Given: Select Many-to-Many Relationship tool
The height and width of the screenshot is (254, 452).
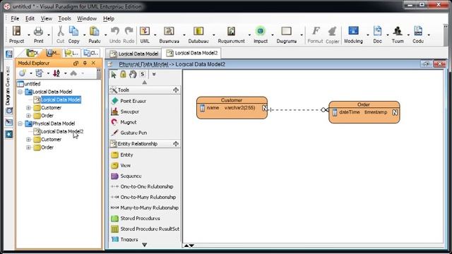Looking at the screenshot, I should coord(145,207).
